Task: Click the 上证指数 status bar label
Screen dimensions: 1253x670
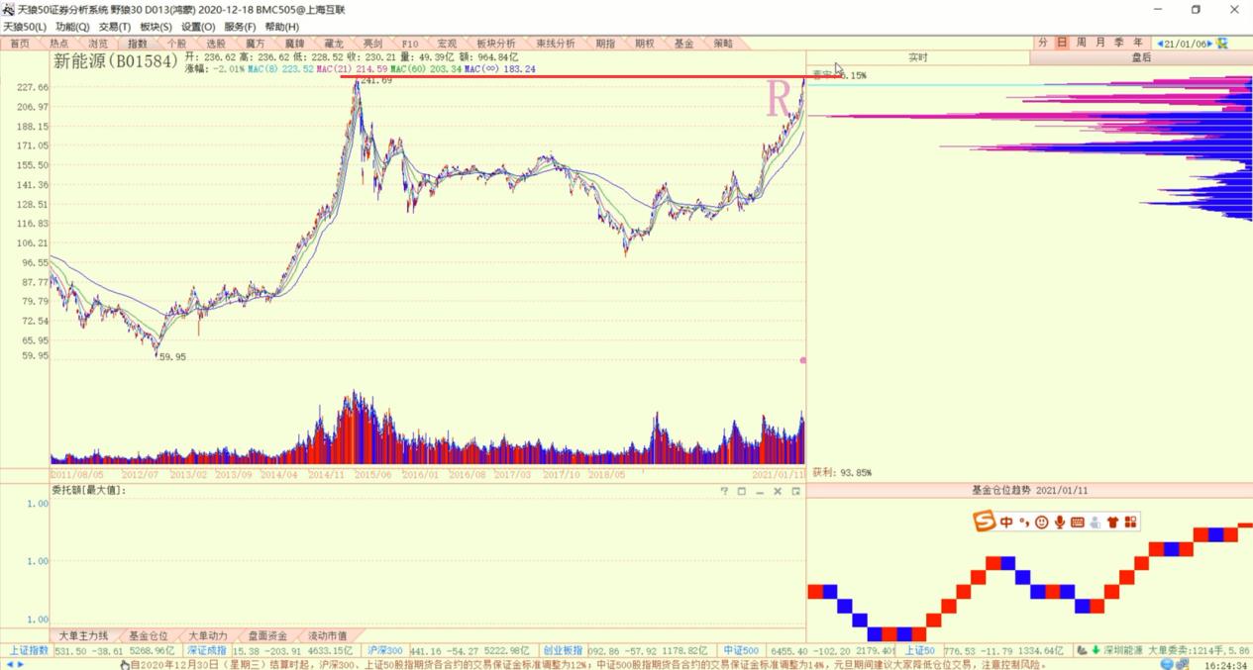Action: coord(29,650)
